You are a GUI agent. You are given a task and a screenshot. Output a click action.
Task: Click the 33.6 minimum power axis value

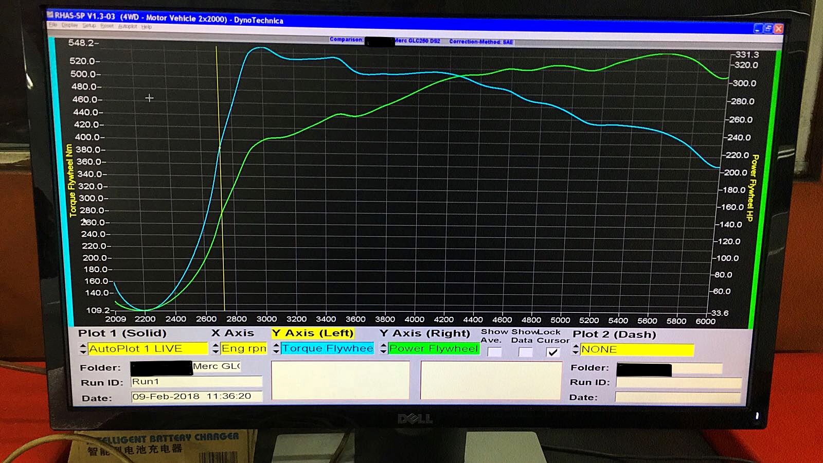coord(720,313)
